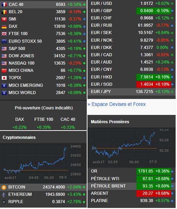
Task: Click the green status dot on EUR / JPY row
Action: click(x=172, y=92)
